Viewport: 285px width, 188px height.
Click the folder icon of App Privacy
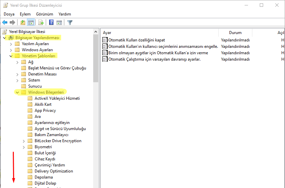[x=30, y=111]
